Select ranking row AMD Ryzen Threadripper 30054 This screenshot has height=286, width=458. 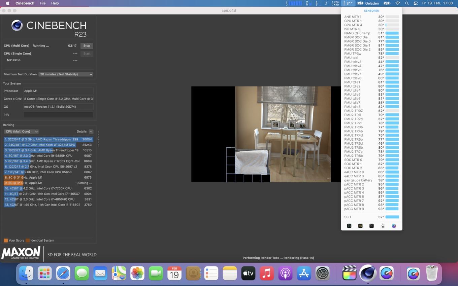coord(48,139)
